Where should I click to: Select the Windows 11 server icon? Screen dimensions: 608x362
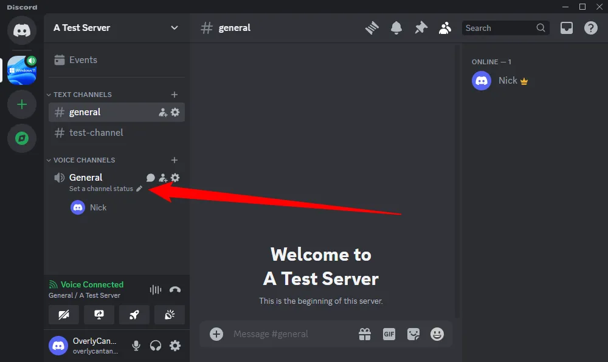(22, 70)
